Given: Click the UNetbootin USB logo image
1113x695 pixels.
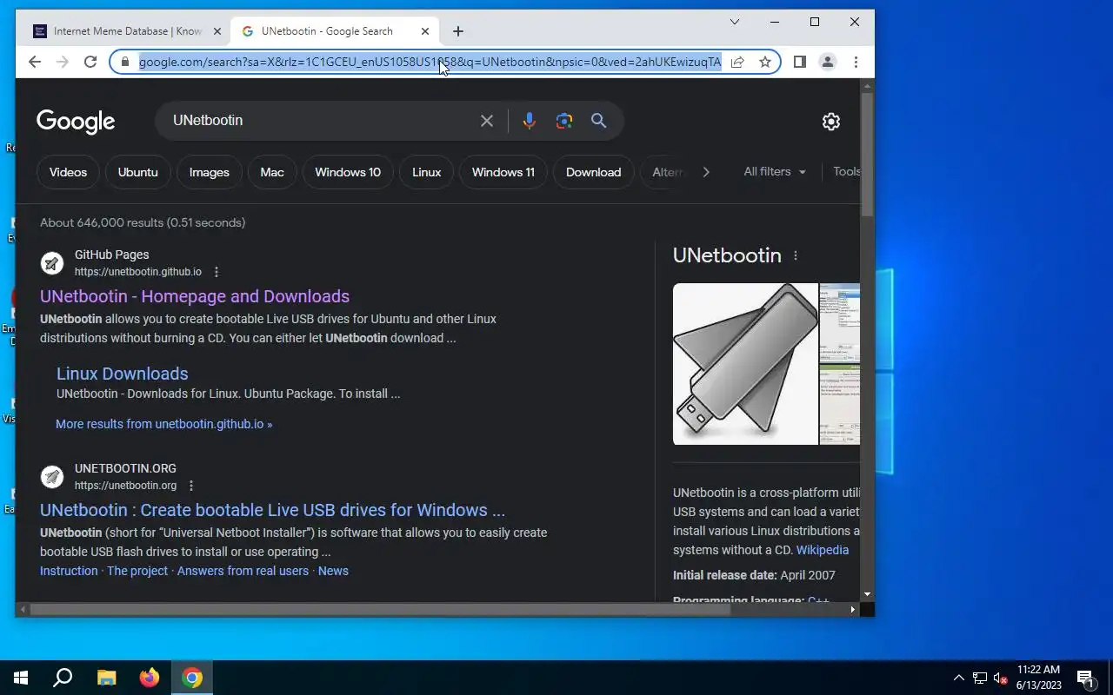Looking at the screenshot, I should click(x=745, y=364).
